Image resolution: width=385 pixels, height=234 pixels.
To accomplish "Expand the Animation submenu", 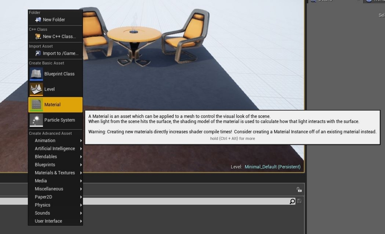I will click(55, 141).
